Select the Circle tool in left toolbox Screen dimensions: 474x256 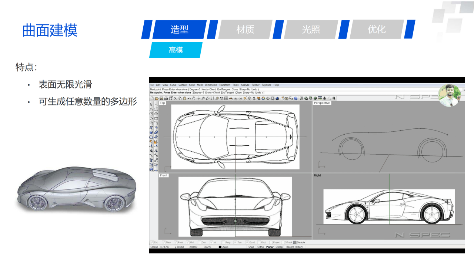pyautogui.click(x=151, y=114)
